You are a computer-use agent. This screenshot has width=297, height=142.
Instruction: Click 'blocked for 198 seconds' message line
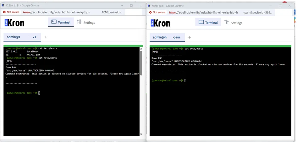(72, 74)
